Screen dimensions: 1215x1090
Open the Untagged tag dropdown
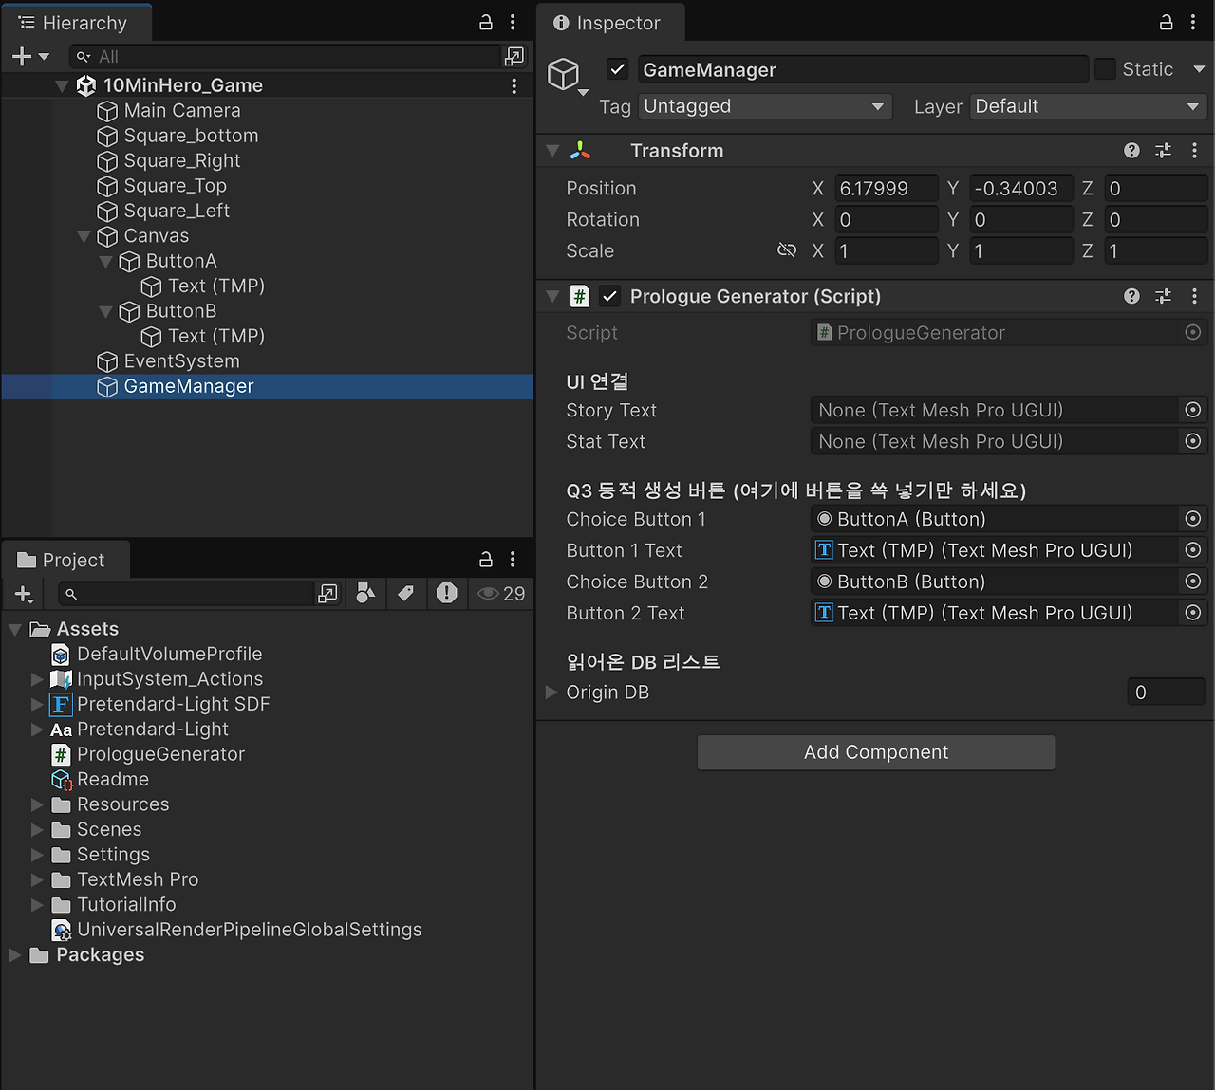pyautogui.click(x=765, y=106)
